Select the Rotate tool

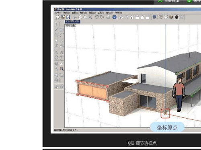[x=56, y=58]
